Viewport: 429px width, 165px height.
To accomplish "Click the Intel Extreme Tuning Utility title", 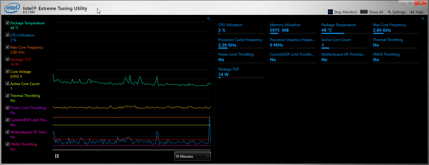I will coord(55,9).
